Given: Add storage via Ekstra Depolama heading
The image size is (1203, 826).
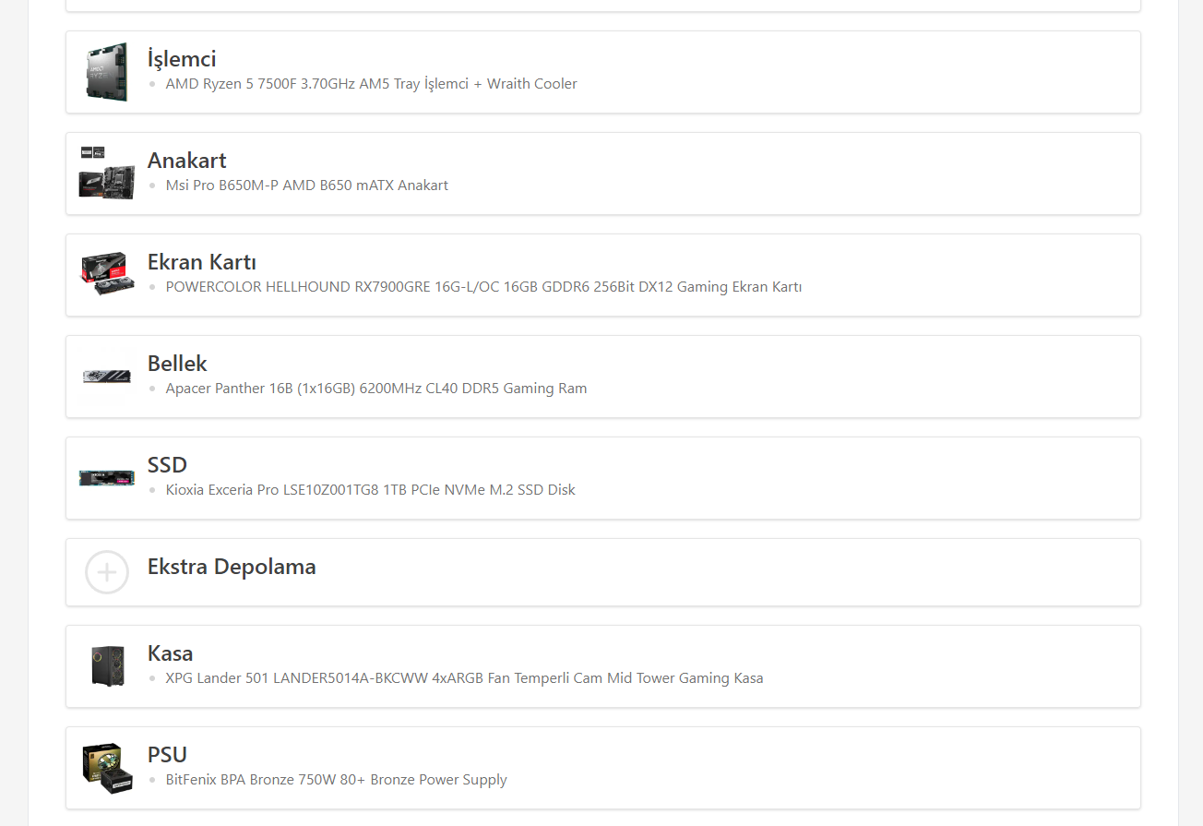Looking at the screenshot, I should click(232, 567).
